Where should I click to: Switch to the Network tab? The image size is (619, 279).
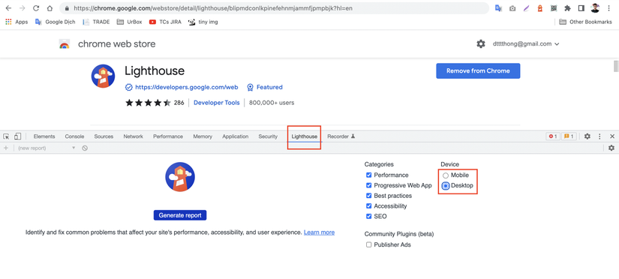(133, 136)
